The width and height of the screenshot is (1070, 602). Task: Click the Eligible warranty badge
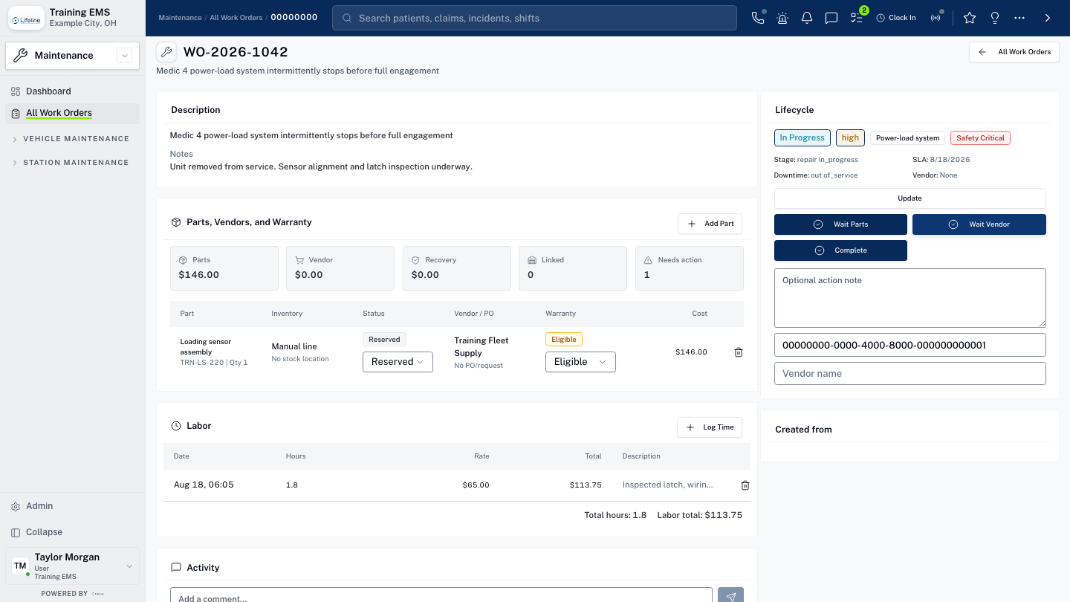[564, 340]
